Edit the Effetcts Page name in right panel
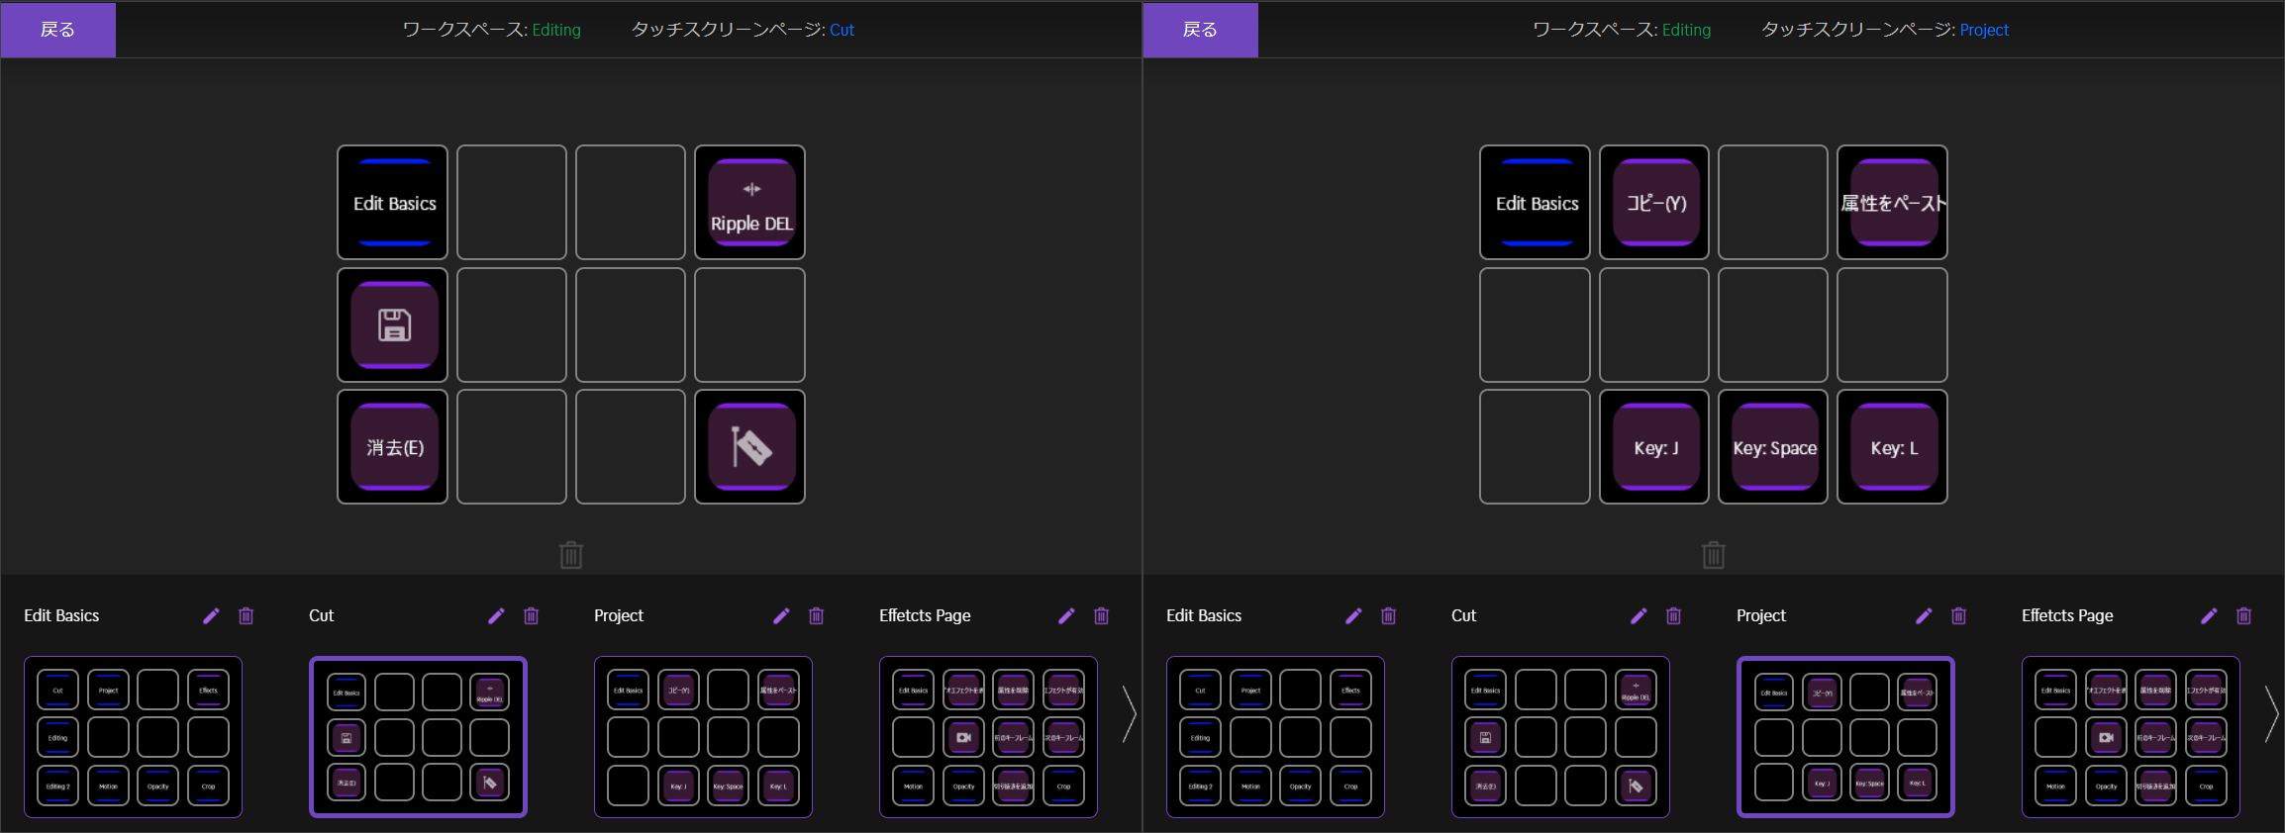The height and width of the screenshot is (833, 2285). (x=2209, y=616)
